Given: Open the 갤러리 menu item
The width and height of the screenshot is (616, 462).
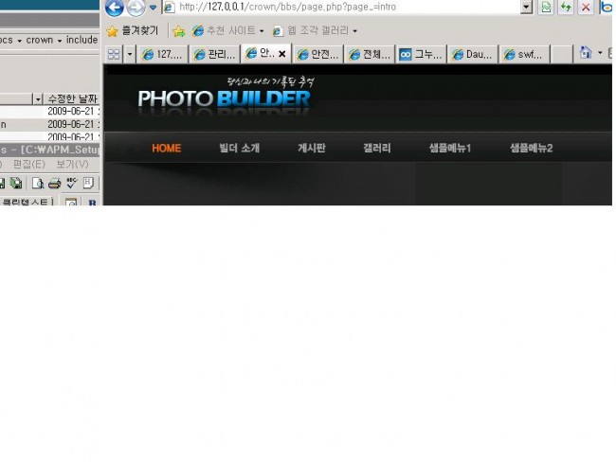Looking at the screenshot, I should point(377,148).
